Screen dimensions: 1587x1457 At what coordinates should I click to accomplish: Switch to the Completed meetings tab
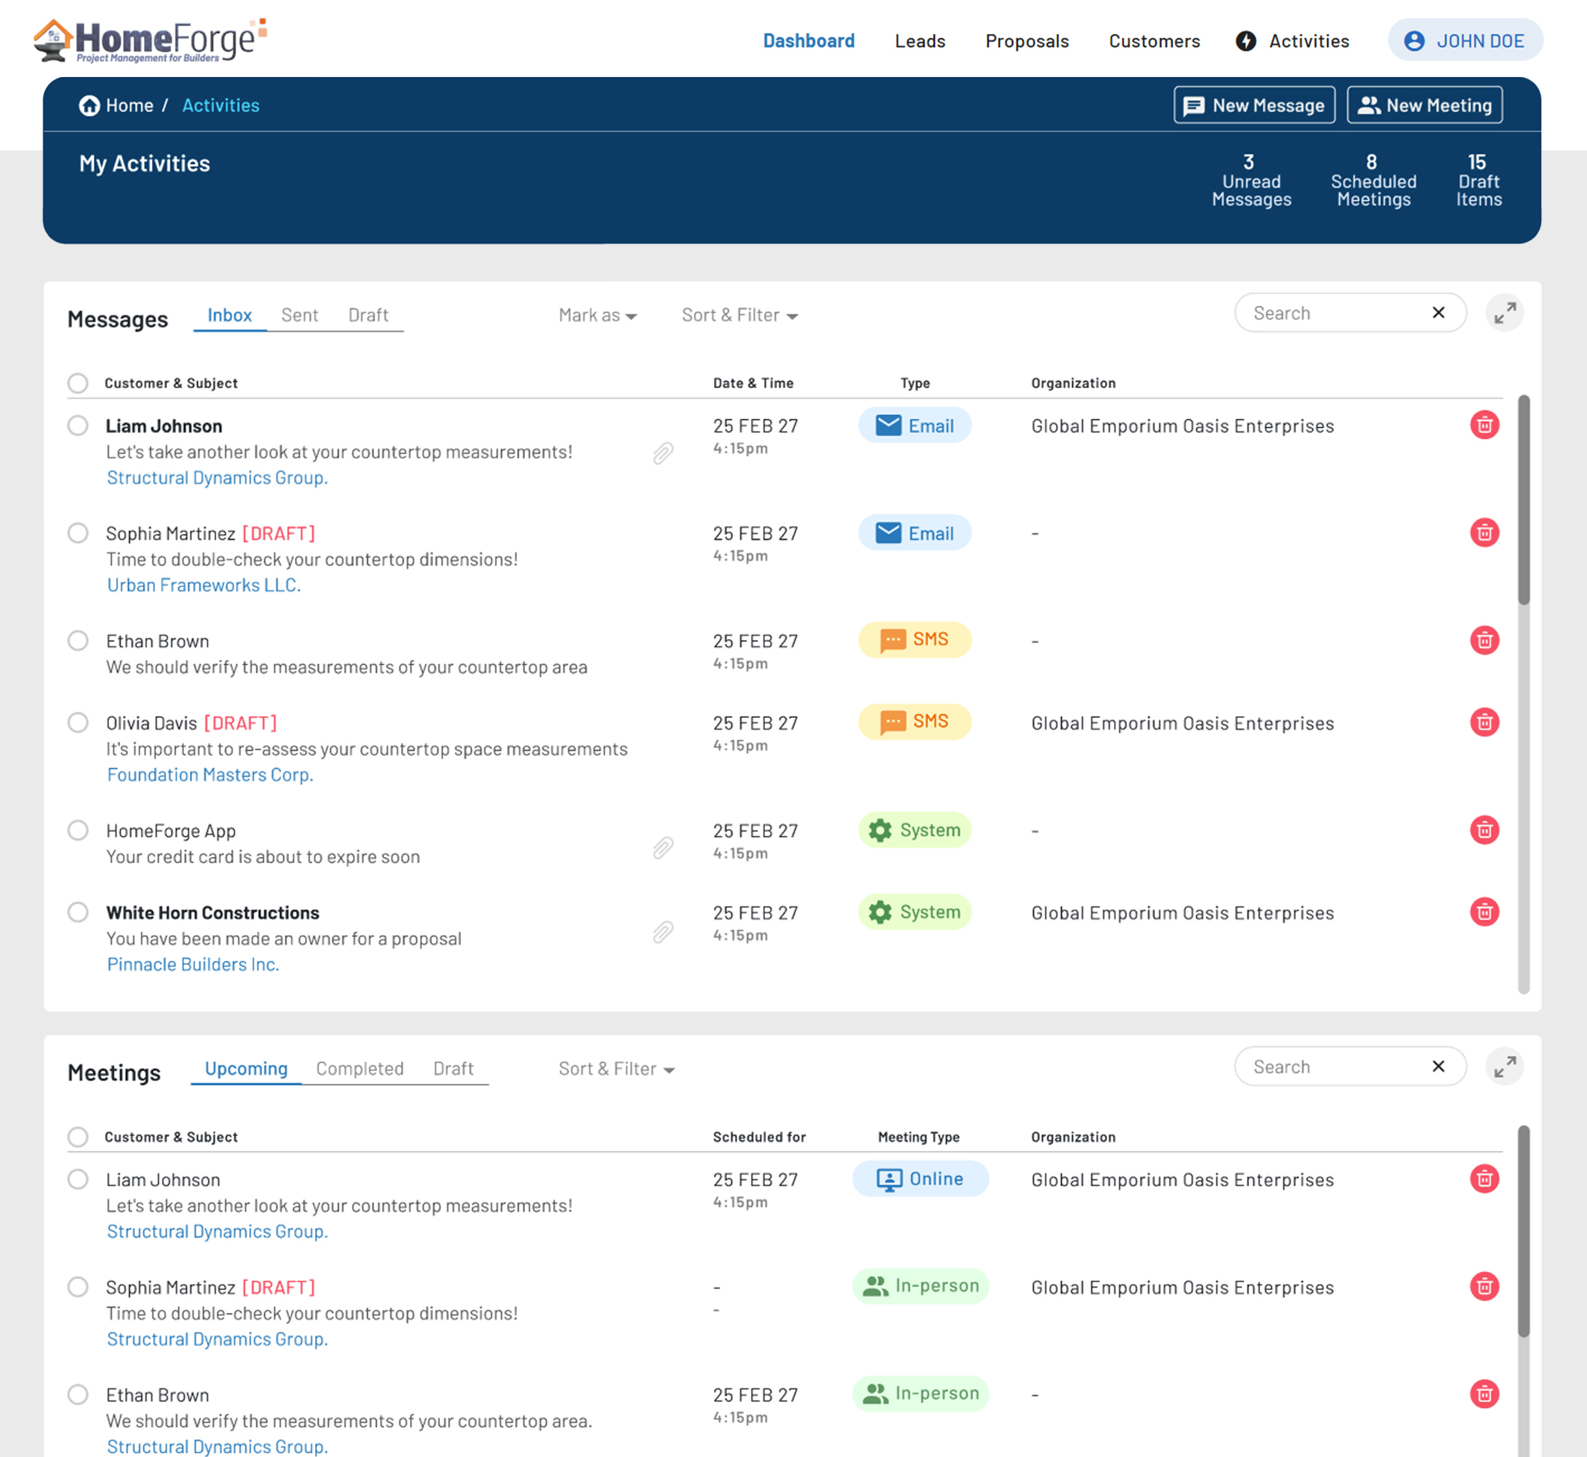pyautogui.click(x=359, y=1069)
